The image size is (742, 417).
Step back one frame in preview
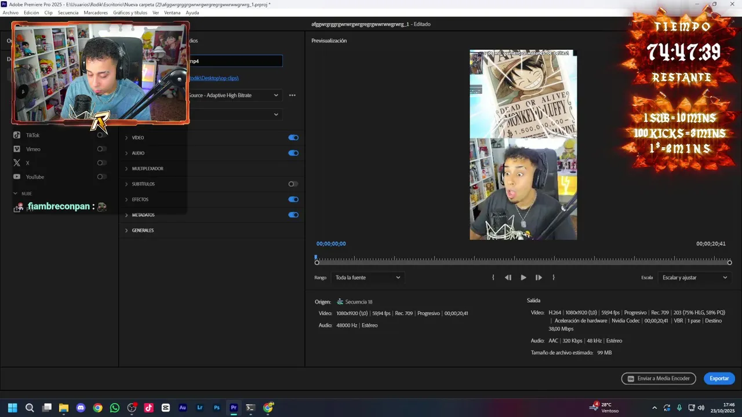[x=508, y=277]
